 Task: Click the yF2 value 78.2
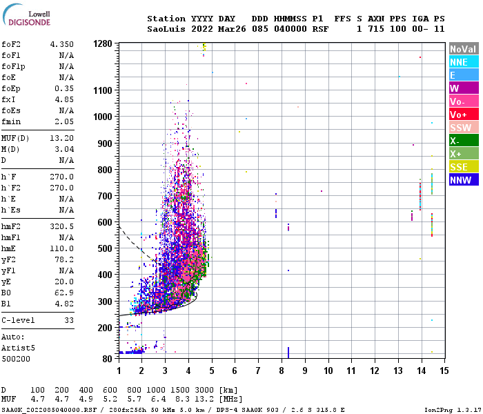point(64,259)
